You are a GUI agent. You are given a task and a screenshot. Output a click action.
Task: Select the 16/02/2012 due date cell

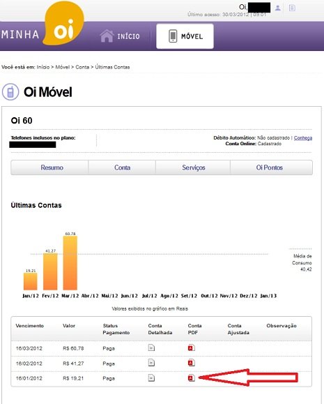(29, 364)
